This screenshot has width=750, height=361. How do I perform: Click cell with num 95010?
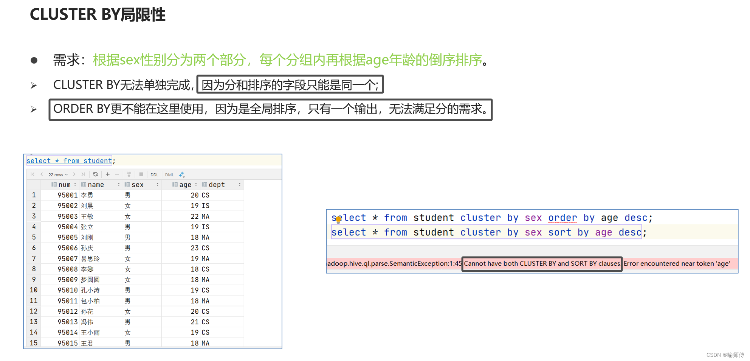click(60, 290)
